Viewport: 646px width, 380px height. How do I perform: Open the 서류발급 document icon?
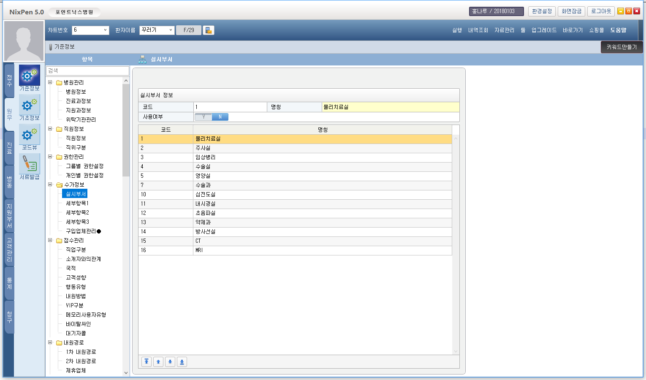(x=29, y=164)
